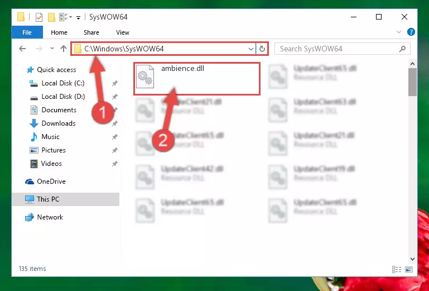Click the search magnifier icon
429x291 pixels.
tap(402, 49)
